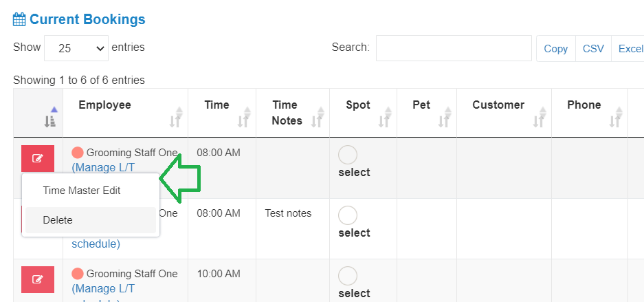Screen dimensions: 644x302
Task: Click Grooming Staff One in first row
Action: (132, 153)
